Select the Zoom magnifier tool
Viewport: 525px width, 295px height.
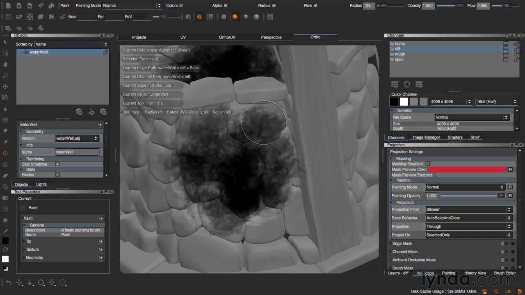pyautogui.click(x=5, y=75)
